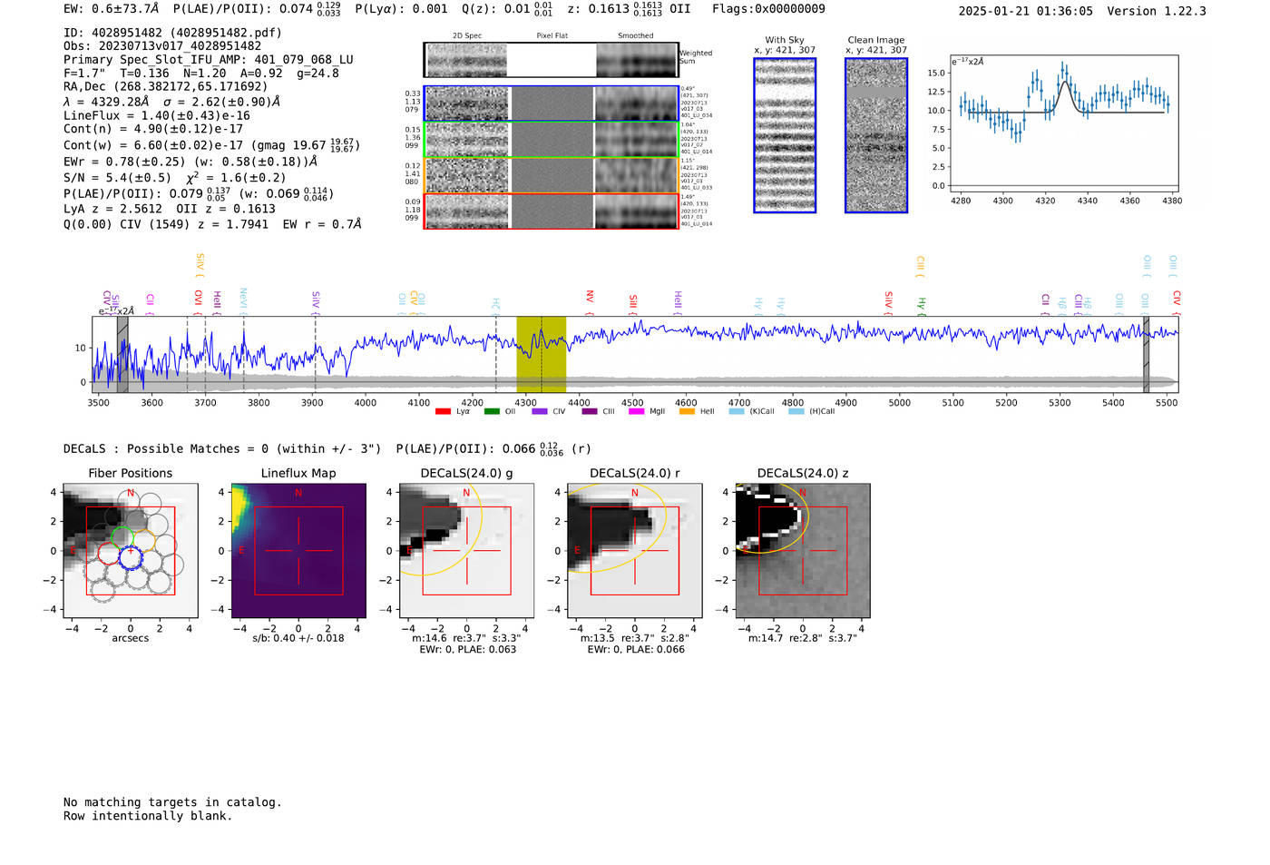Click the 'EWr: 0, PLAE: 0.066' caption
The width and height of the screenshot is (1270, 865).
tap(635, 650)
